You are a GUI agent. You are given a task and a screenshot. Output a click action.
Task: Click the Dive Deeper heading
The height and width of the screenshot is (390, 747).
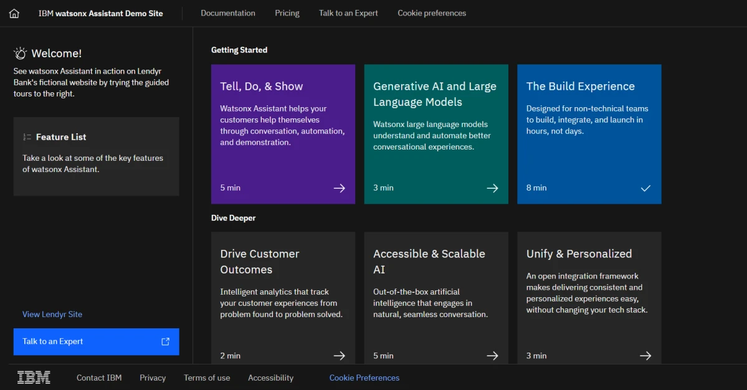[x=234, y=218]
